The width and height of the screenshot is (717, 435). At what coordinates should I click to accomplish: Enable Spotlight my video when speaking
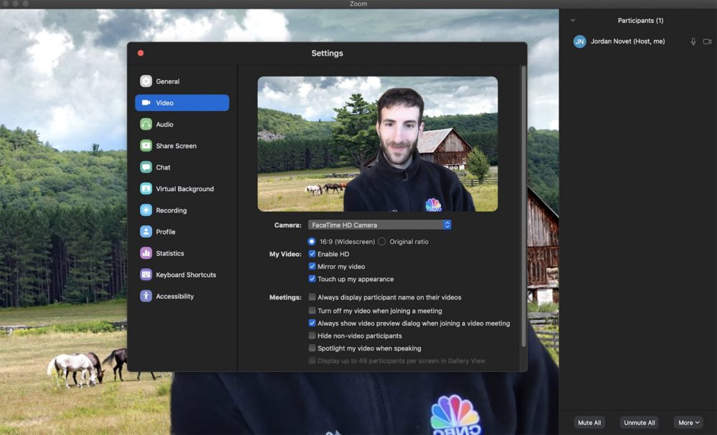(x=312, y=348)
